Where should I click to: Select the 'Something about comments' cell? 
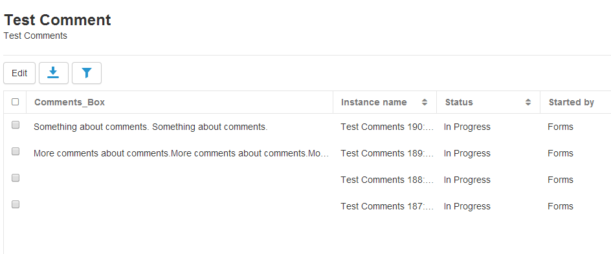151,127
